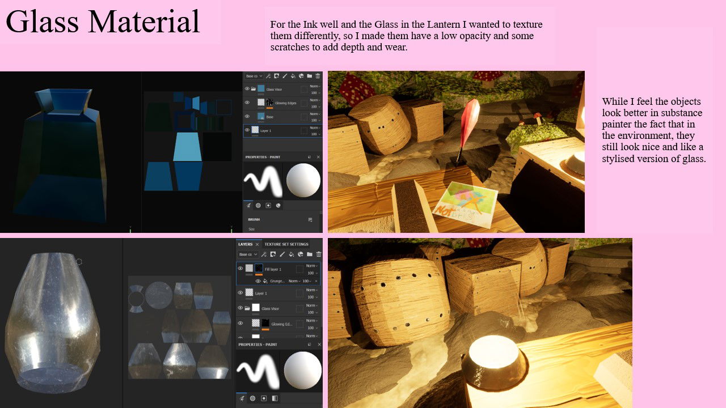This screenshot has height=408, width=726.
Task: Click the effects wand icon in the upper layers toolbar
Action: click(268, 76)
